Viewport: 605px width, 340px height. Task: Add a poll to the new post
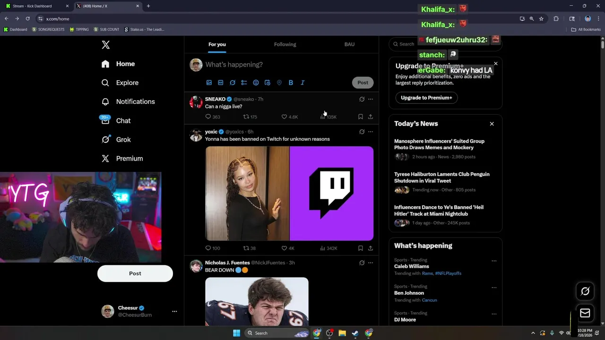pyautogui.click(x=244, y=83)
